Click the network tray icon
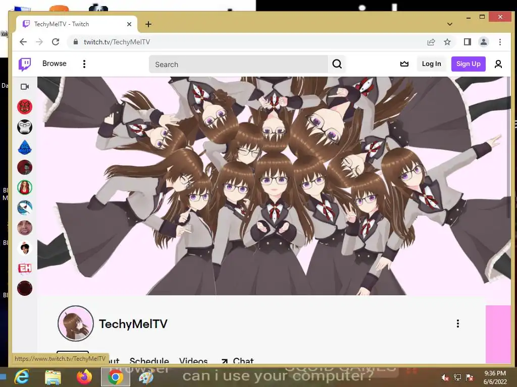517x387 pixels. 457,377
